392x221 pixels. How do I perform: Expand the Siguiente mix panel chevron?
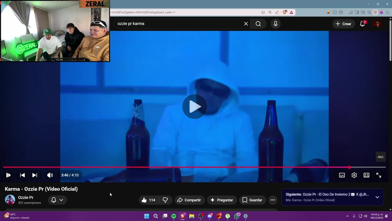coord(377,197)
